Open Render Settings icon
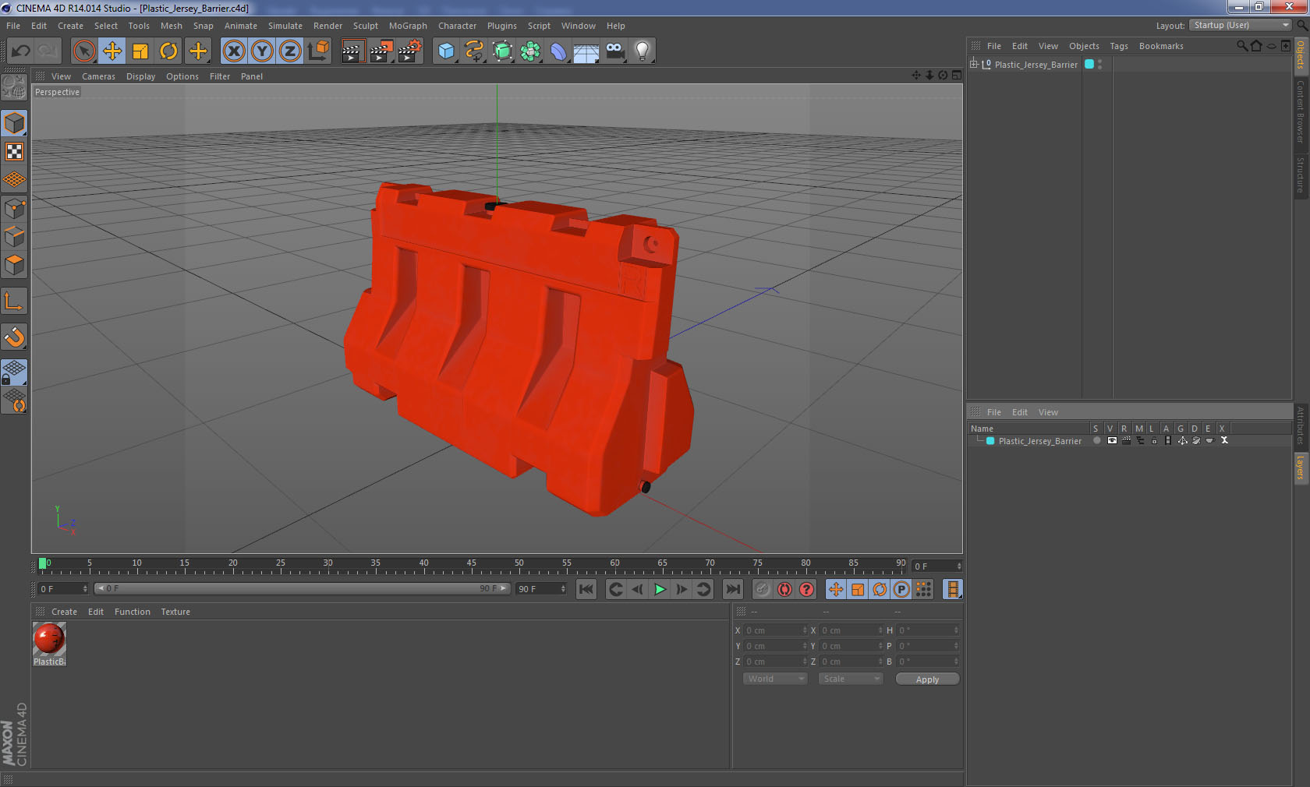1310x787 pixels. click(x=409, y=51)
